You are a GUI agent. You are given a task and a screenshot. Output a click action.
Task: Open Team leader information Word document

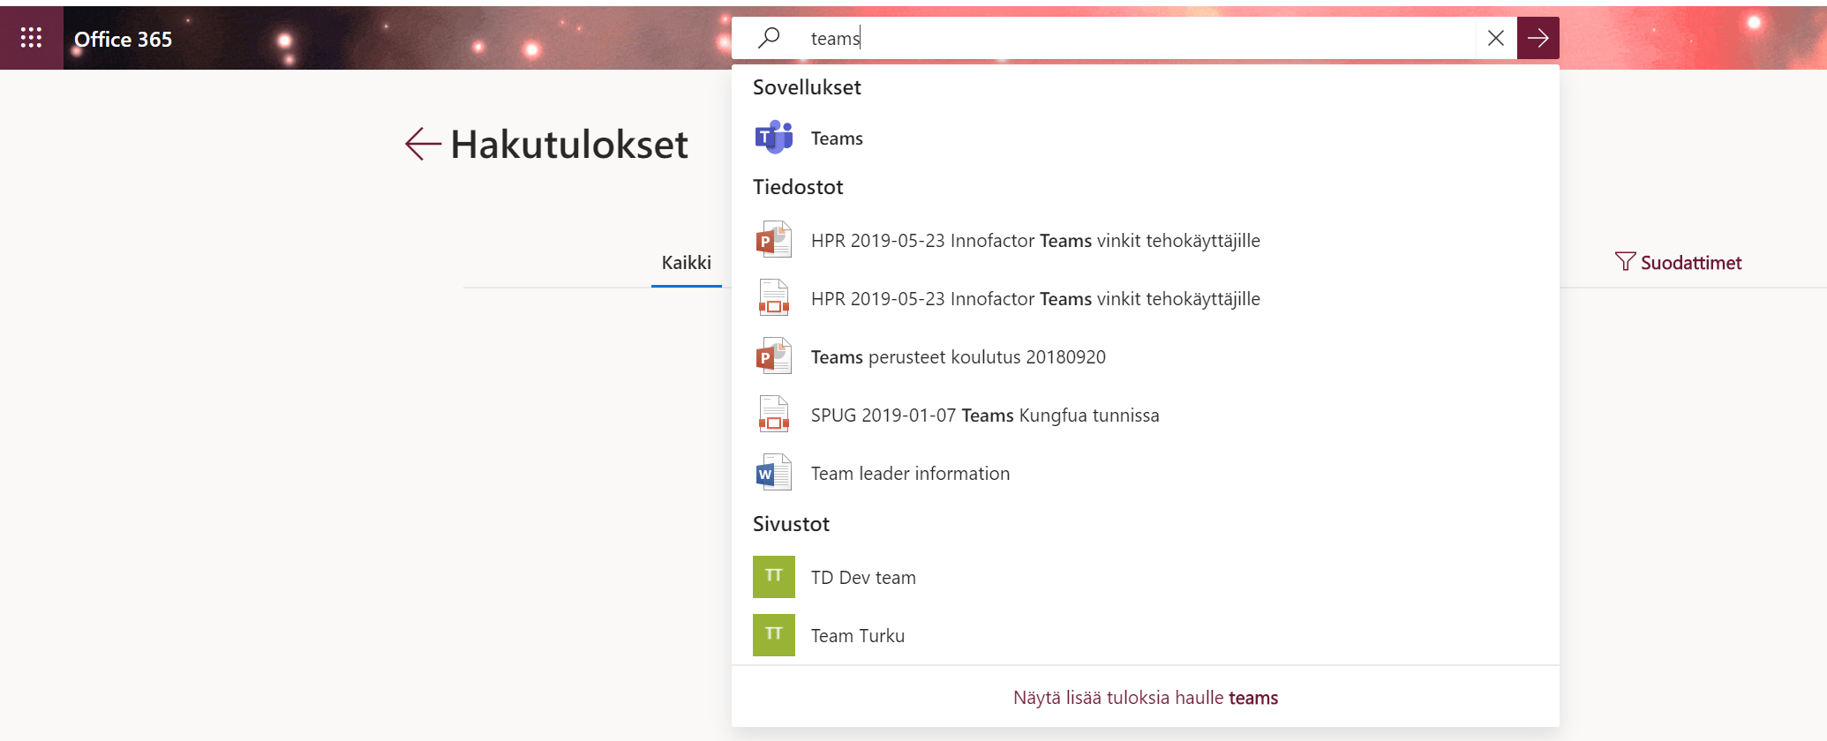pos(909,474)
